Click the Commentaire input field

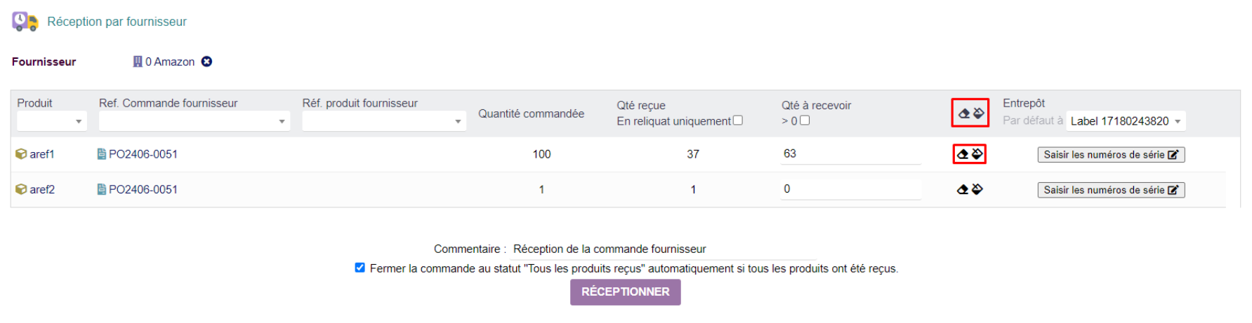(x=664, y=249)
